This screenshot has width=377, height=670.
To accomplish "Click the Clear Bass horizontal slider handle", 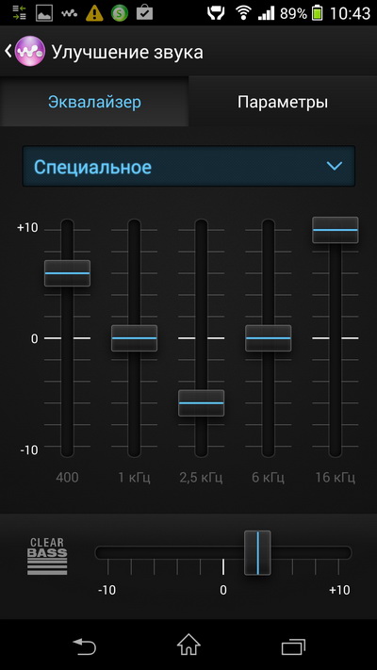I will [x=257, y=553].
